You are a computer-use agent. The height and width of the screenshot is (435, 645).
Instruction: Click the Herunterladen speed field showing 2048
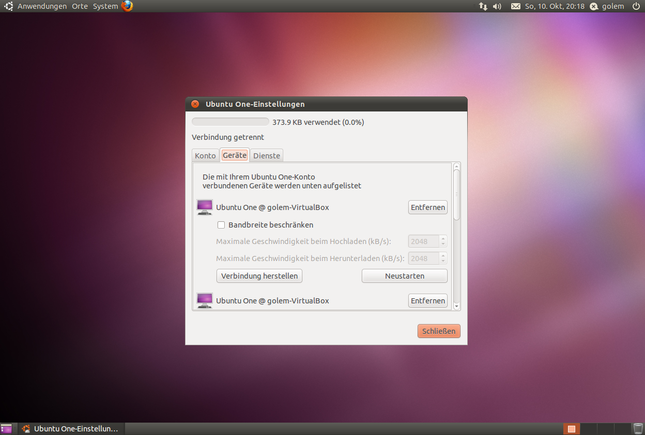point(424,258)
